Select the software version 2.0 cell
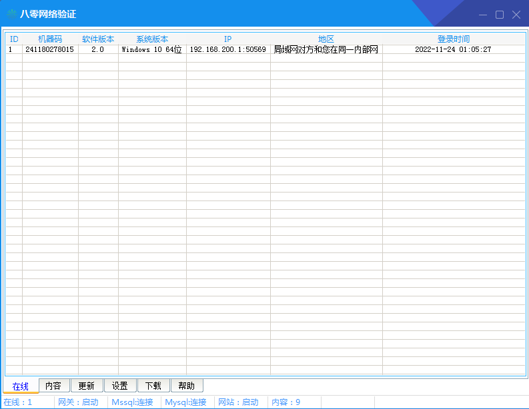 tap(98, 49)
